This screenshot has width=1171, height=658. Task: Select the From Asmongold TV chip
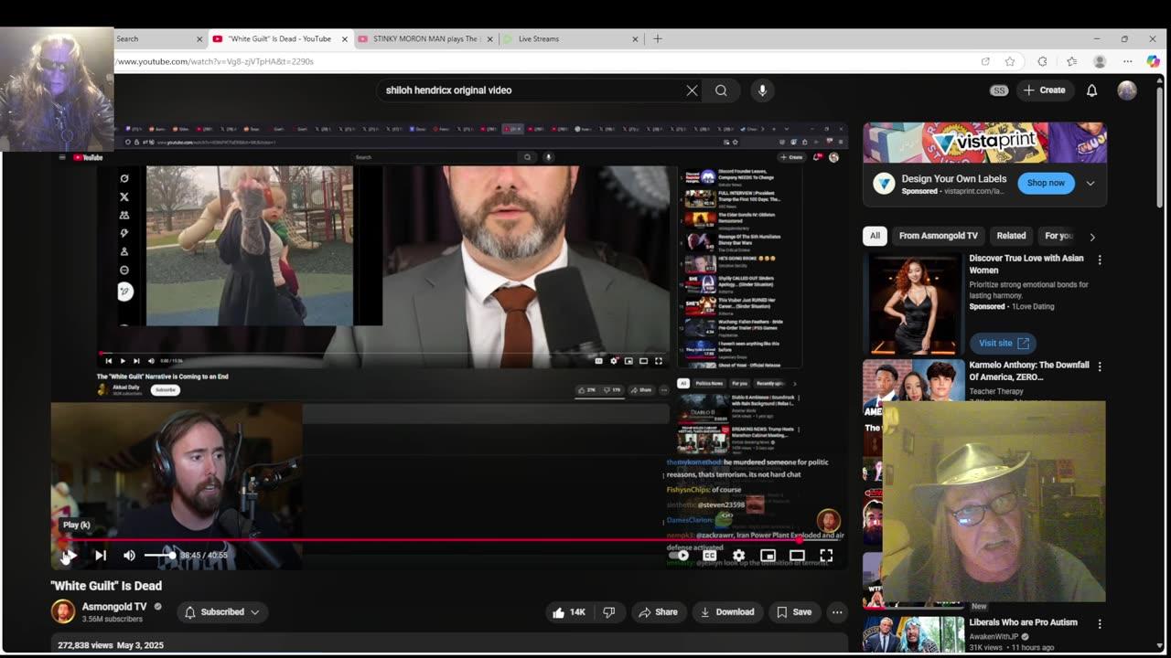939,236
